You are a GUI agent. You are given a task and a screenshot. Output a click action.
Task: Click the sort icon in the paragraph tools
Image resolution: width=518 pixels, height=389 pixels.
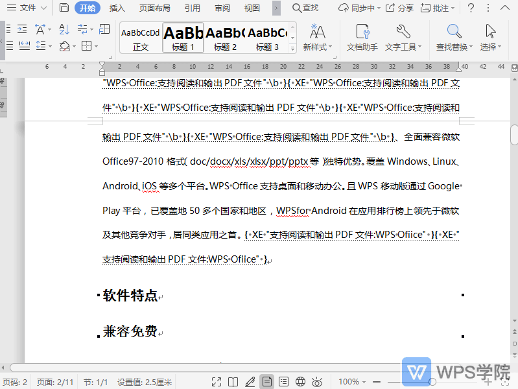[64, 29]
